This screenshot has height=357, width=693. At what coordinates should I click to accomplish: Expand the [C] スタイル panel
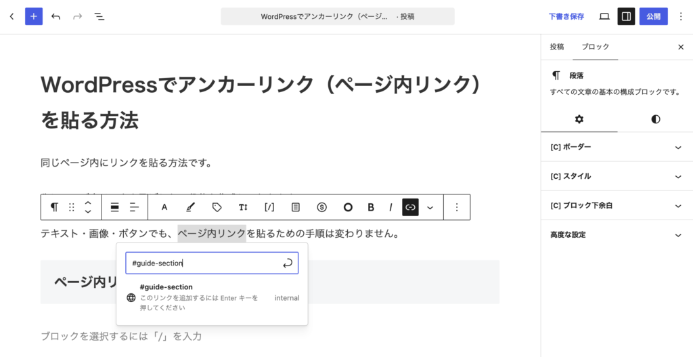(617, 176)
